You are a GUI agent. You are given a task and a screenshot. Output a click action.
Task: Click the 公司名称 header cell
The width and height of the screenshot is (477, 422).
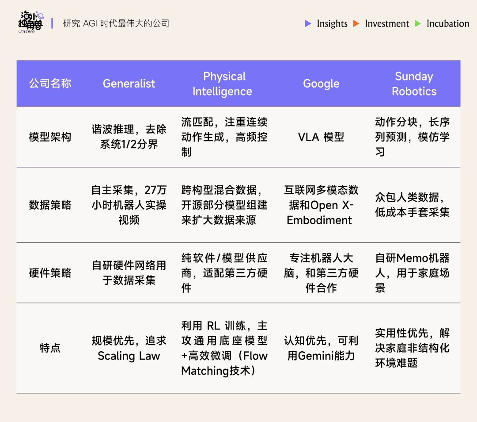point(50,83)
